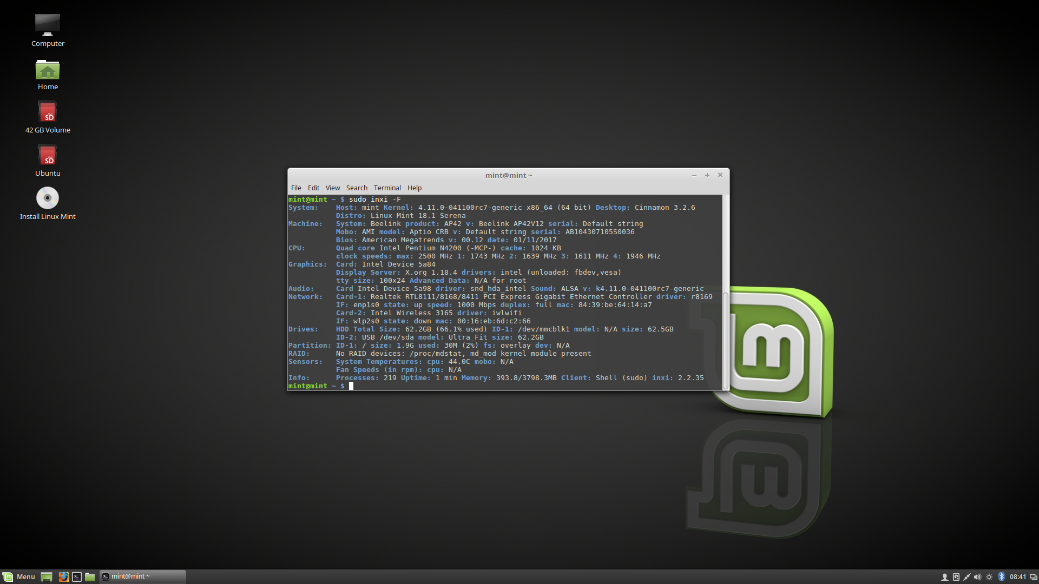Open the terminal View menu
Image resolution: width=1039 pixels, height=584 pixels.
click(x=333, y=188)
